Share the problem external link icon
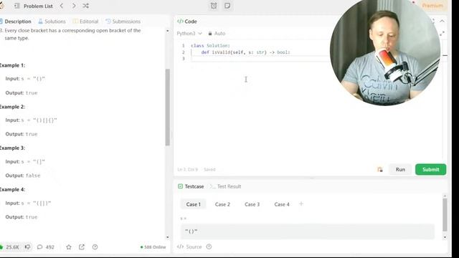Image resolution: width=459 pixels, height=258 pixels. point(82,247)
